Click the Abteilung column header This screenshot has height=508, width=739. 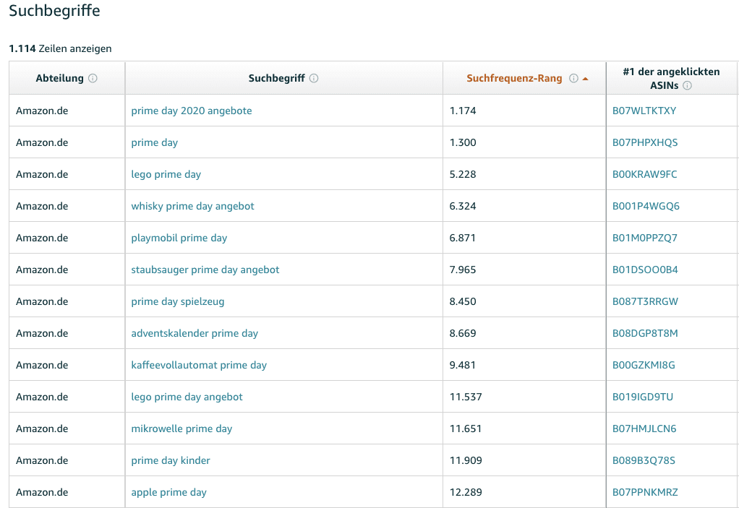pos(59,78)
